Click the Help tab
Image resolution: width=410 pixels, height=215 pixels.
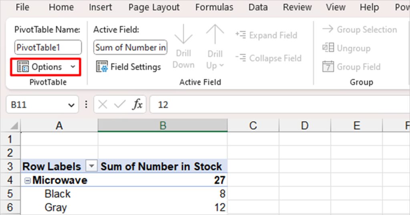tap(369, 7)
